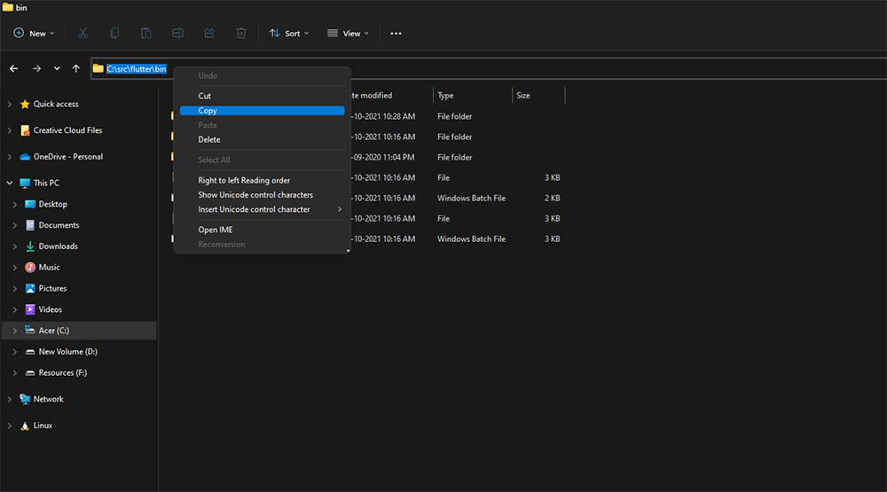
Task: Open the New item dropdown
Action: click(x=34, y=33)
